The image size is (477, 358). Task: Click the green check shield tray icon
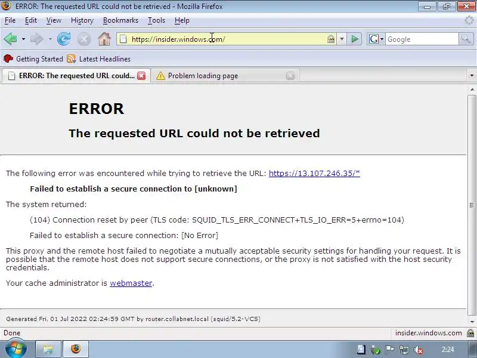pos(376,350)
